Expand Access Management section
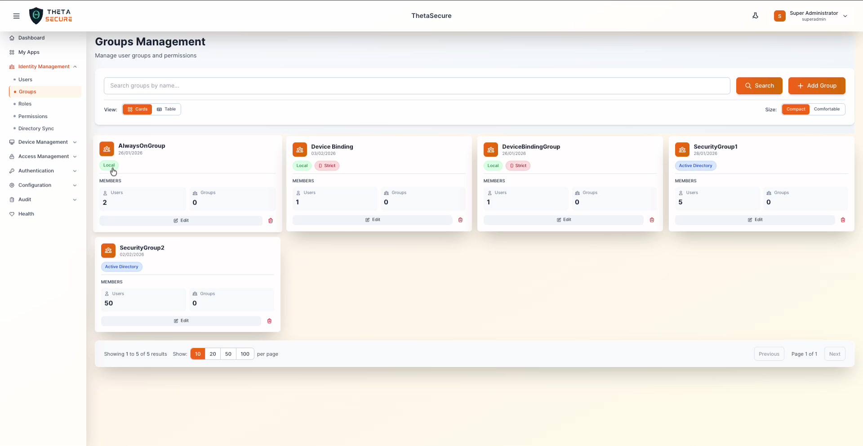This screenshot has height=446, width=863. [43, 157]
